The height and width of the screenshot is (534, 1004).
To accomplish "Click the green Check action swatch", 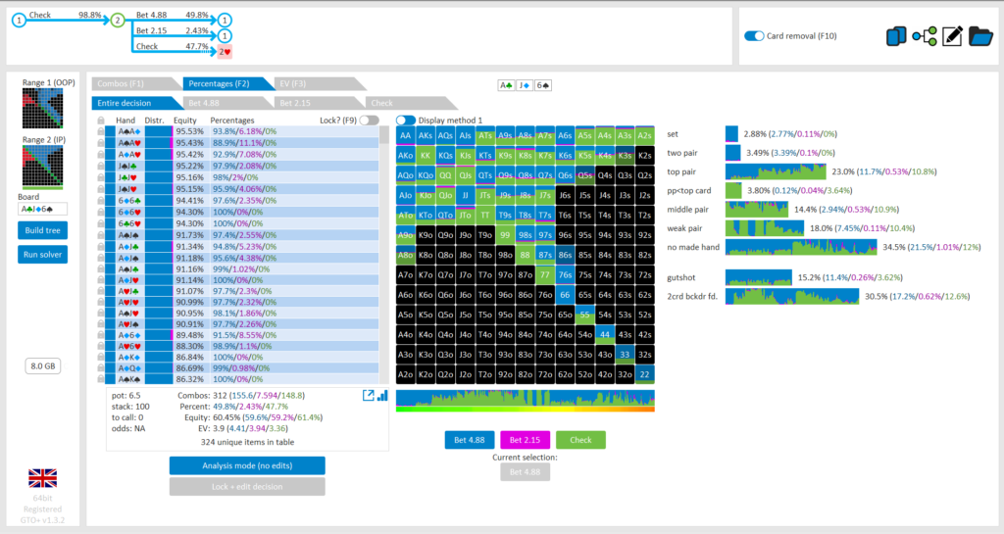I will [x=580, y=440].
